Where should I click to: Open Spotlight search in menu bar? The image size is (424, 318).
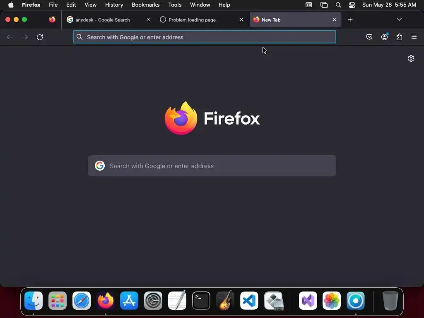pyautogui.click(x=338, y=5)
